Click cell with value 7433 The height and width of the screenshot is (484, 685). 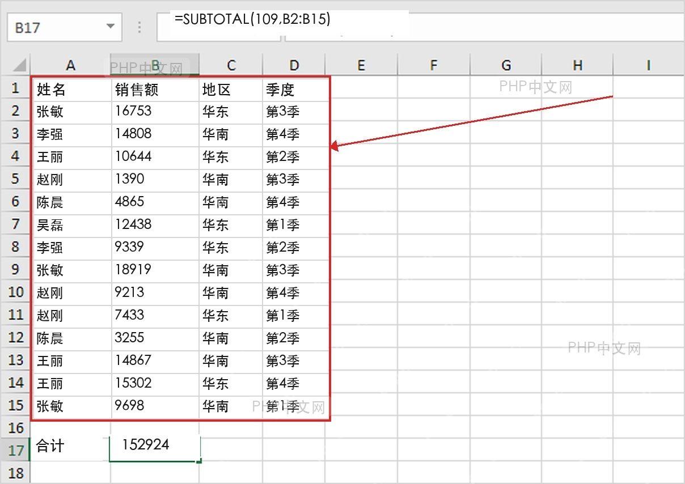pos(155,316)
